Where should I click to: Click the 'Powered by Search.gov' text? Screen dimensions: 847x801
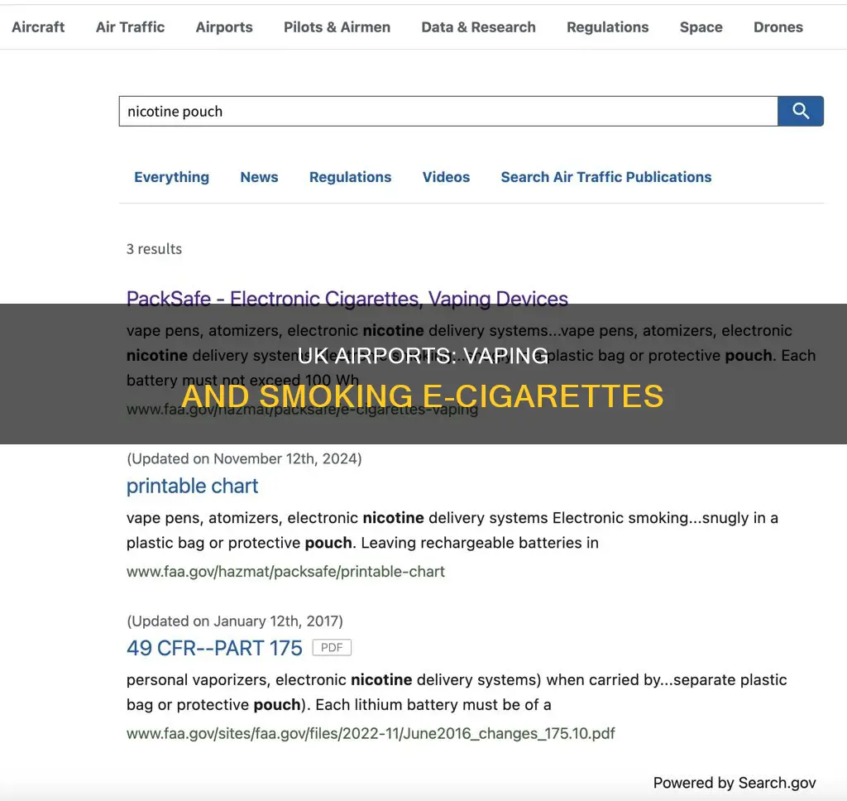click(735, 783)
